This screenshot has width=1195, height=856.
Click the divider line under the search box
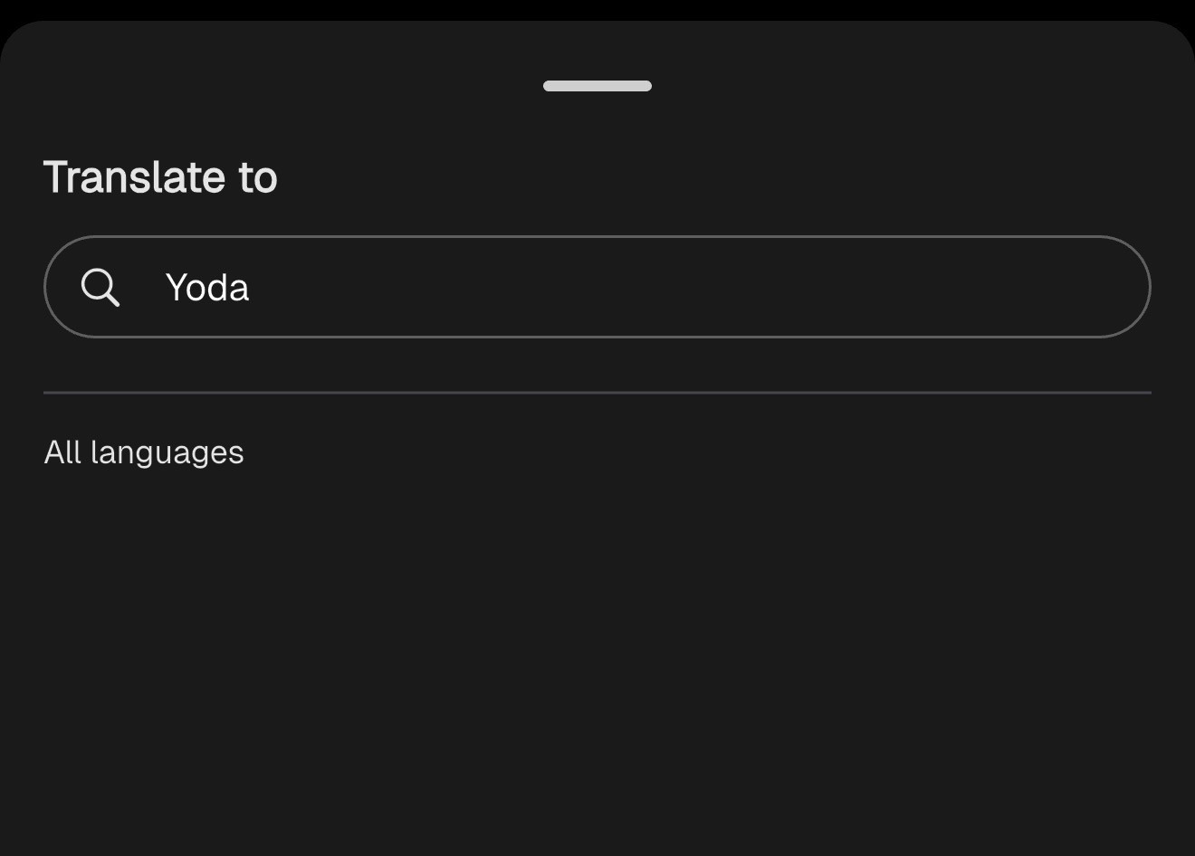point(597,393)
